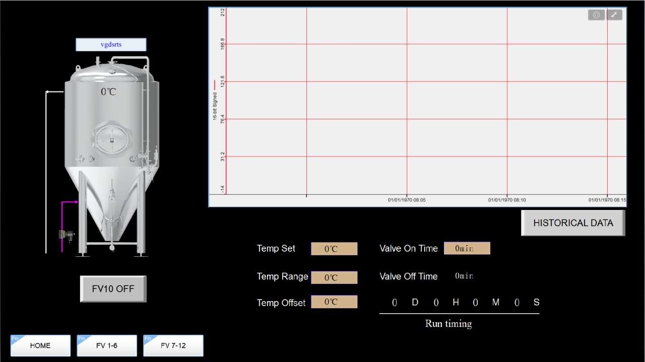Screen dimensions: 645x362
Task: Open the Temp Set value entry
Action: point(334,248)
